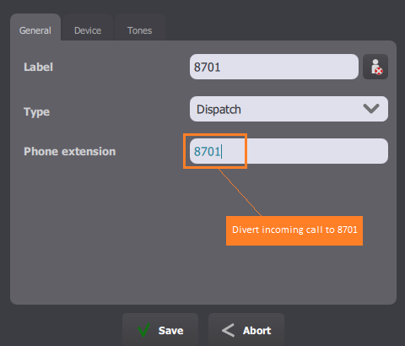Screen dimensions: 405x346
Task: Click the remove user icon beside Label
Action: coord(375,67)
